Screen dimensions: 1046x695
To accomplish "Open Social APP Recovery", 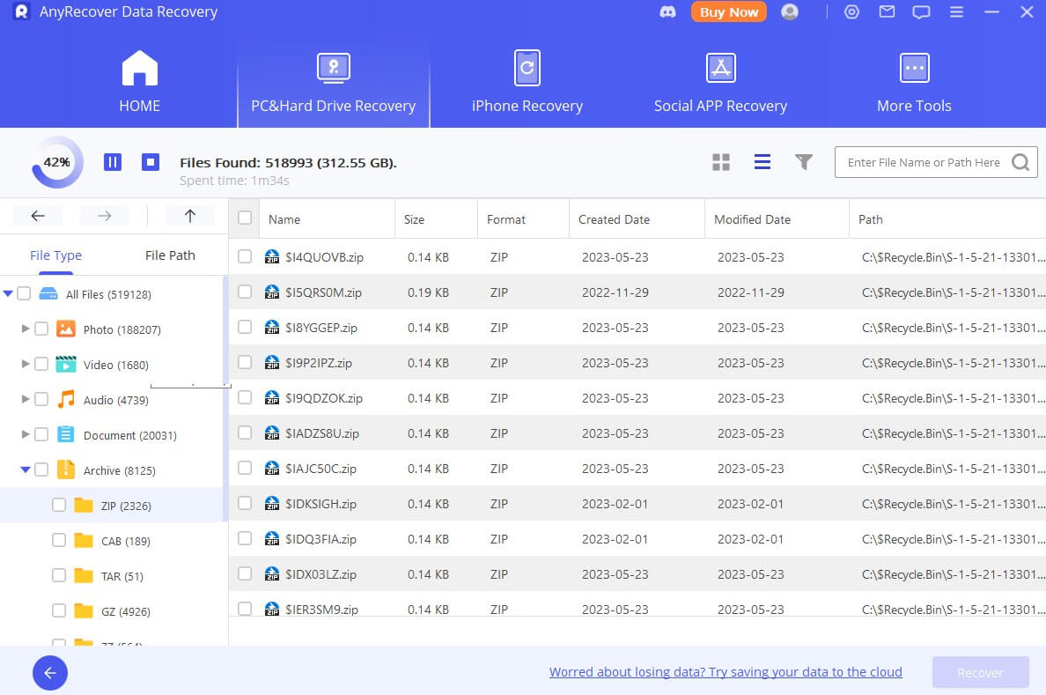I will click(x=720, y=81).
